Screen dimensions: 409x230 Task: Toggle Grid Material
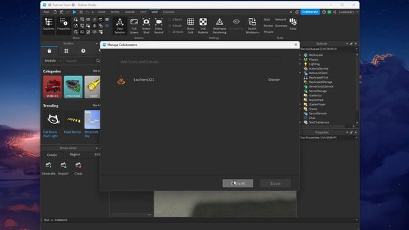click(203, 26)
